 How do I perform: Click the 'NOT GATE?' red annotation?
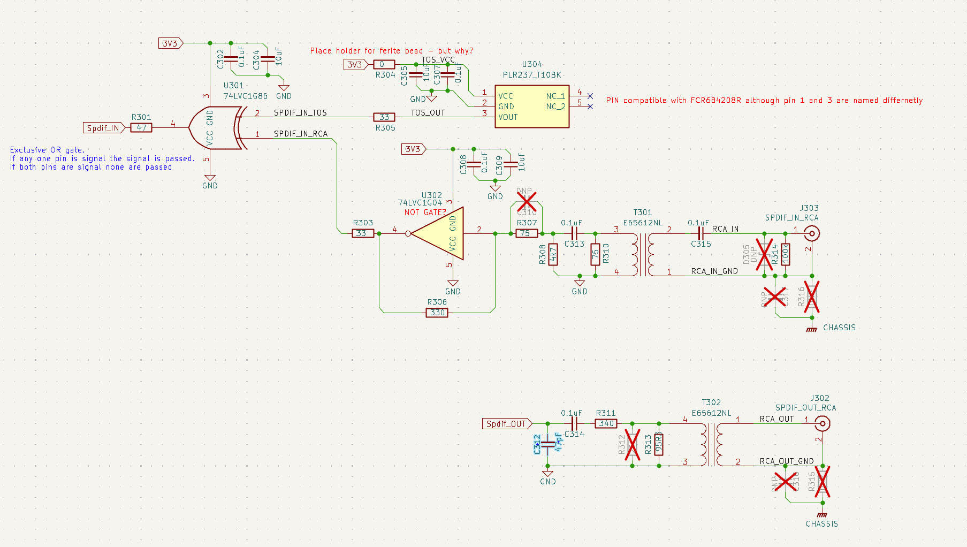(x=425, y=212)
